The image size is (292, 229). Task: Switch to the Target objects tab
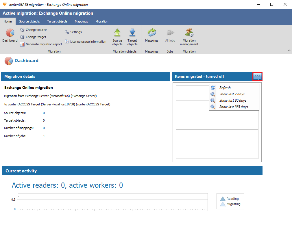[x=57, y=21]
